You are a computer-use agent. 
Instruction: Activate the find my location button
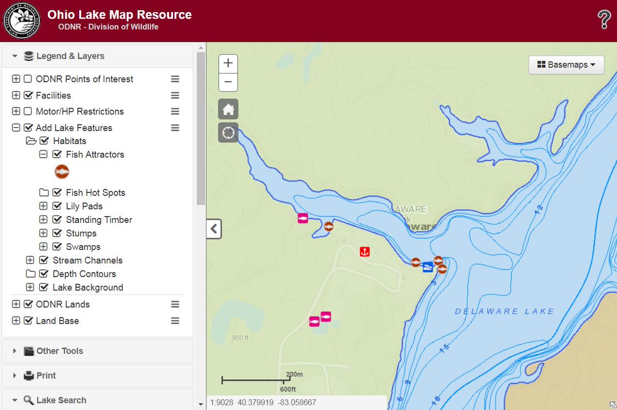tap(228, 133)
